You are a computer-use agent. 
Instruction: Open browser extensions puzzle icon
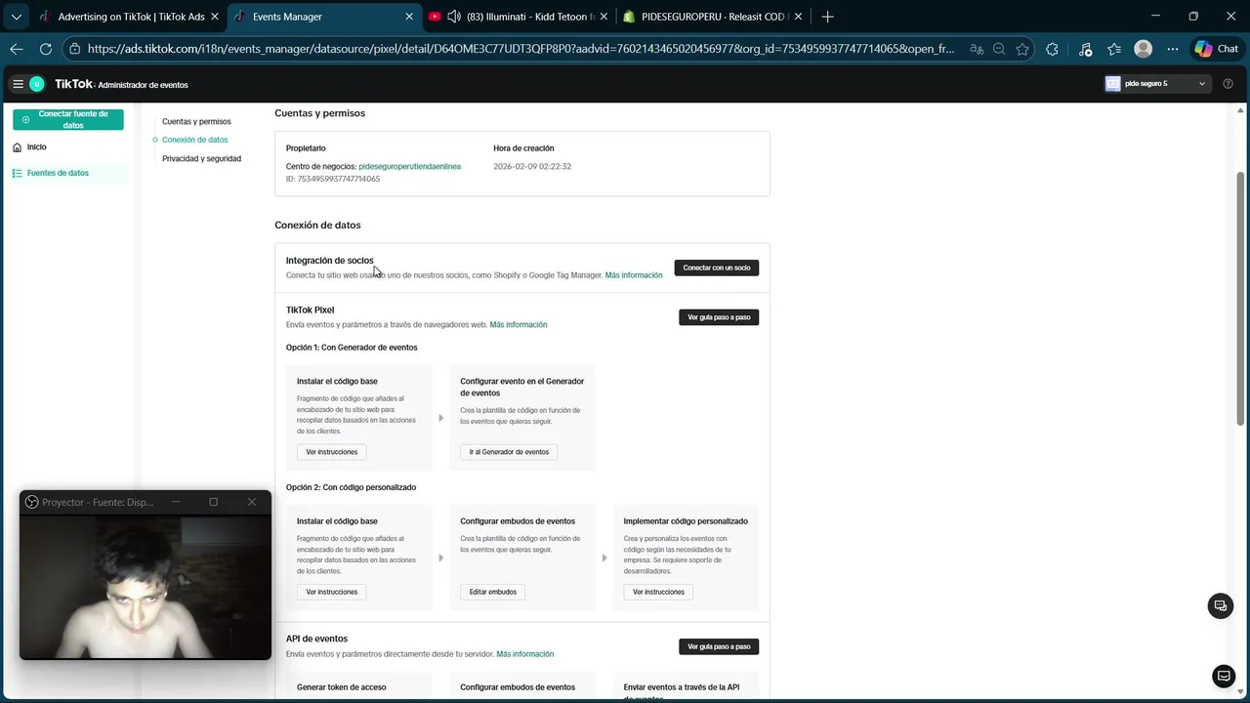(x=1052, y=49)
